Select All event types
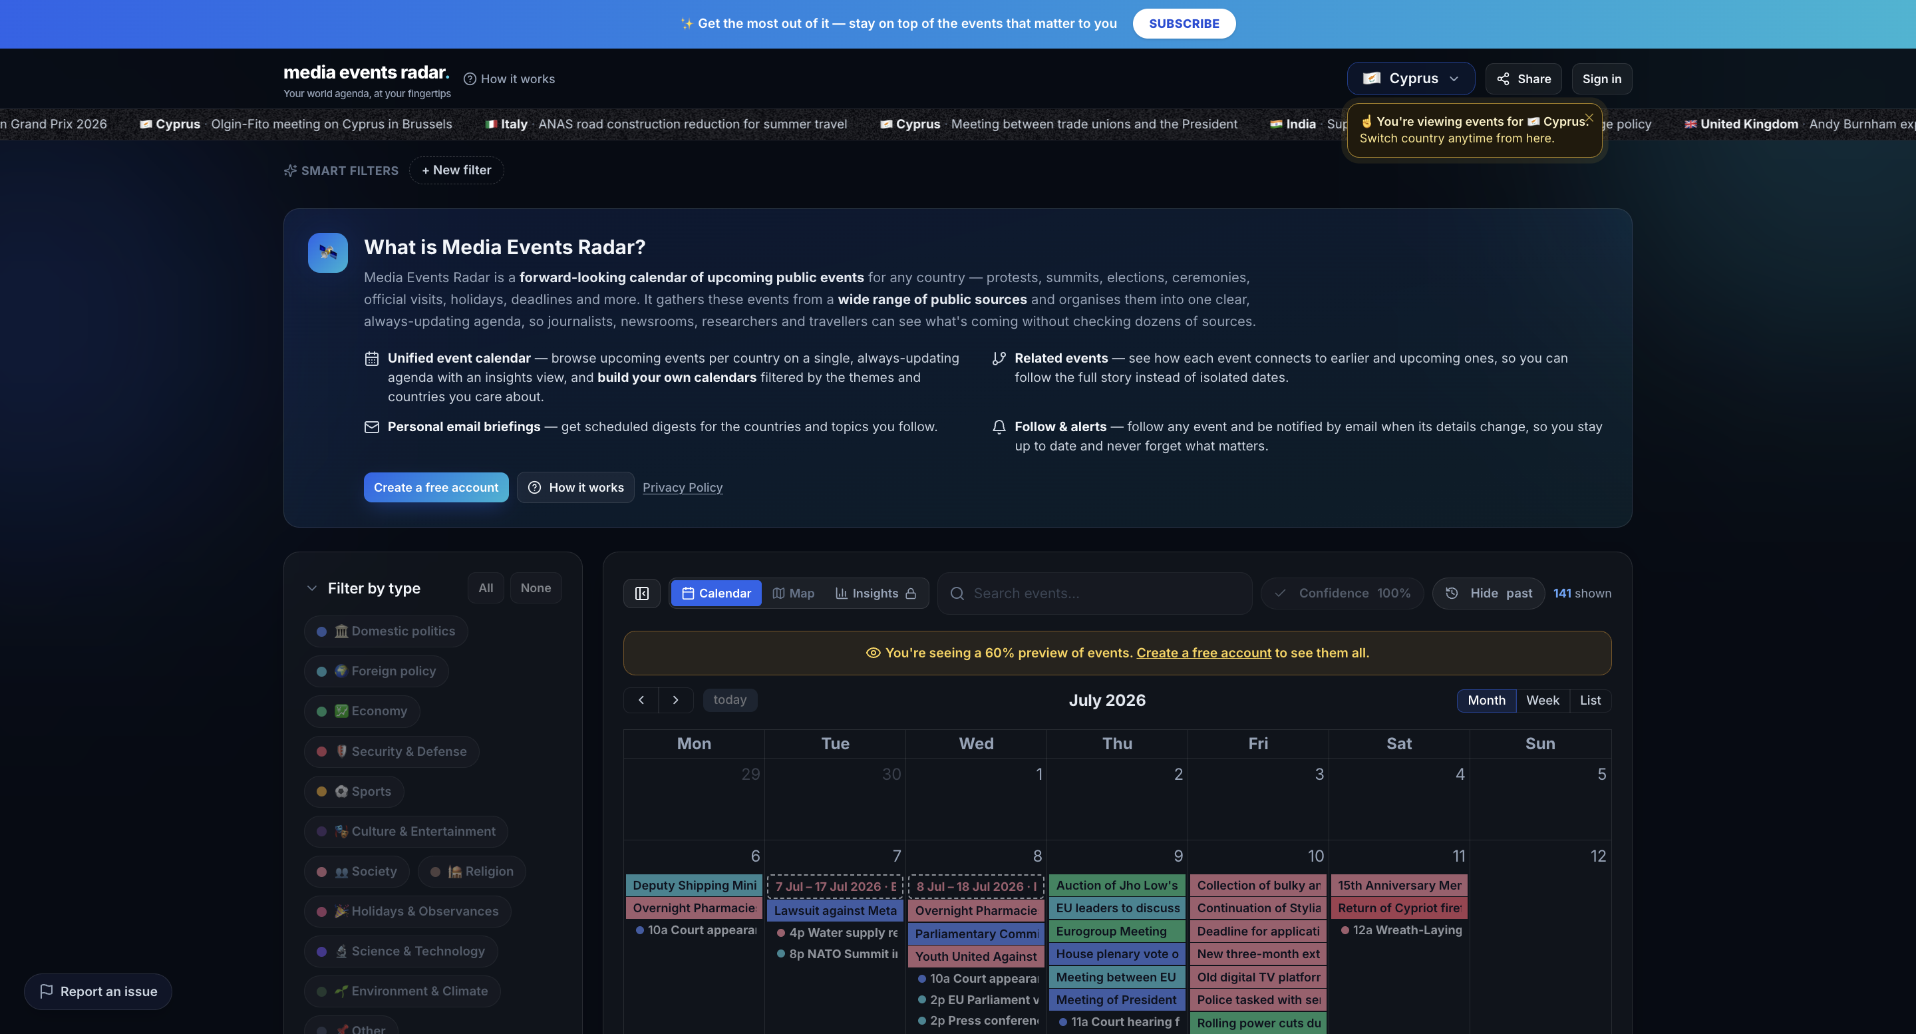 (x=486, y=588)
